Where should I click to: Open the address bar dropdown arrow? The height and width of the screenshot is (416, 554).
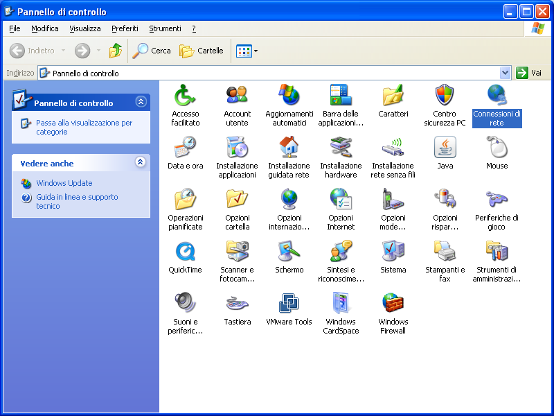pyautogui.click(x=506, y=73)
